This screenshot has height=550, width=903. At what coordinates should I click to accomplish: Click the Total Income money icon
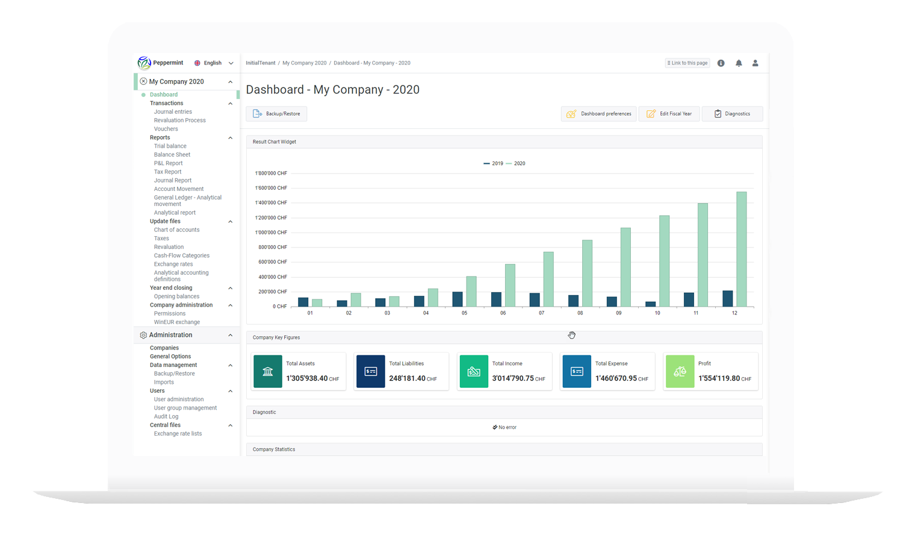pos(474,372)
